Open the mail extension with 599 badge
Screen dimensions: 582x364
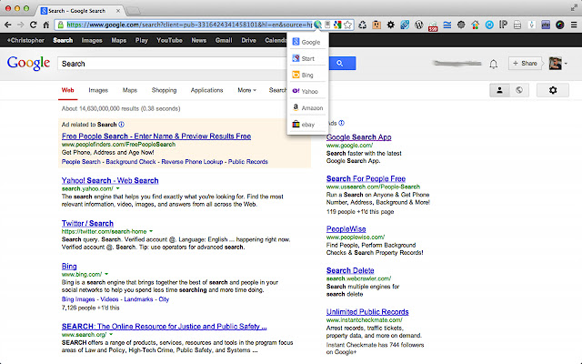tap(433, 26)
